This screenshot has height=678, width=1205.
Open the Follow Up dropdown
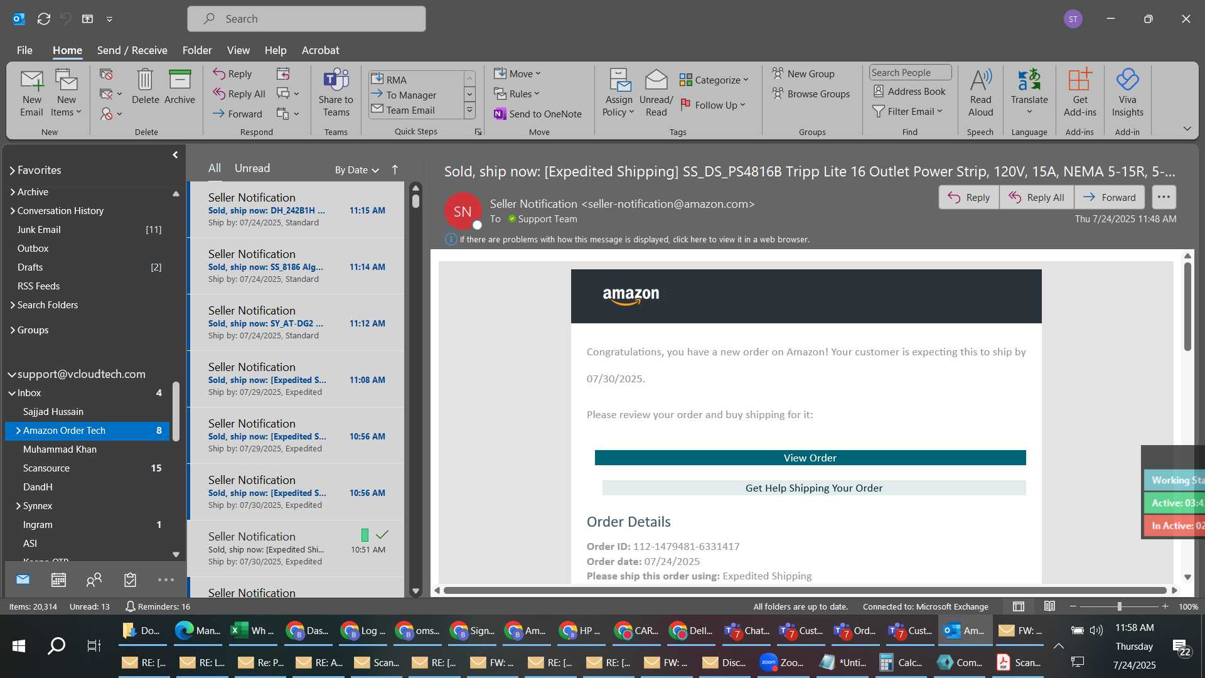coord(713,105)
